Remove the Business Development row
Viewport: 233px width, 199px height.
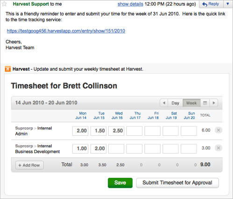[219, 148]
